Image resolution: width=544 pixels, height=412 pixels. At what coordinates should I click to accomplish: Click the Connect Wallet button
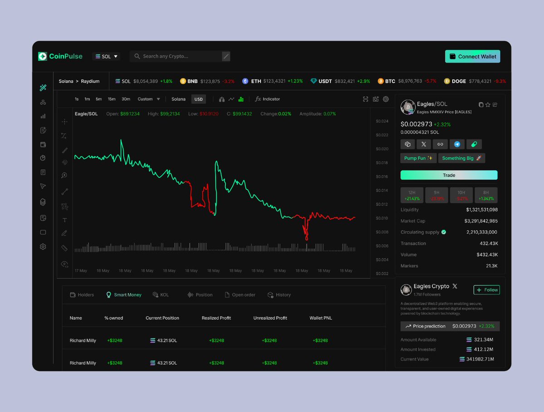472,57
